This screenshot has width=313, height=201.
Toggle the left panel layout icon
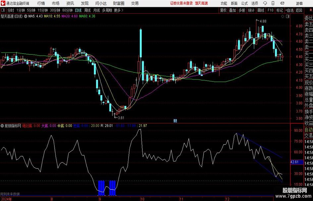tap(3, 10)
